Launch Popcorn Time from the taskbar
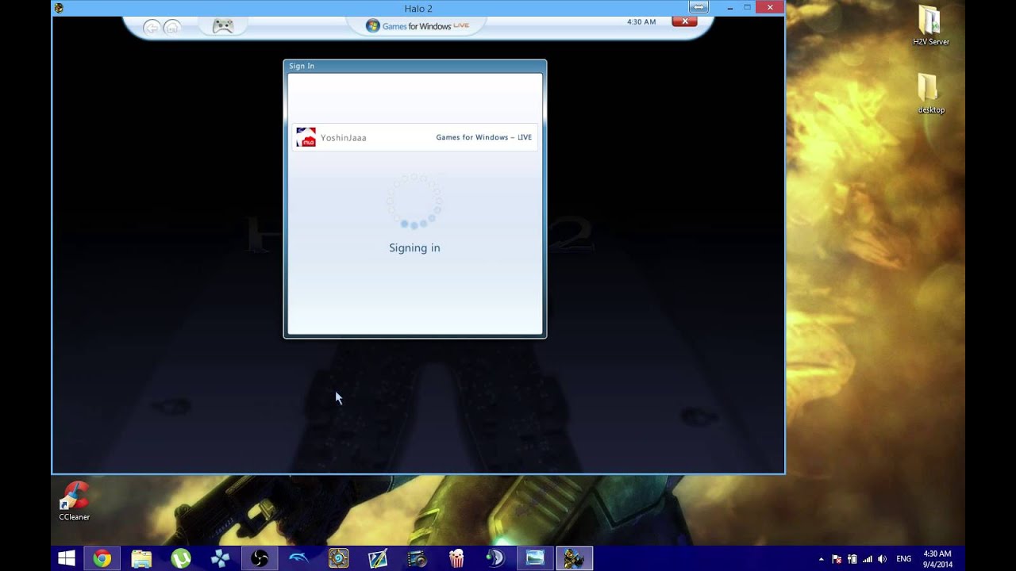 [456, 559]
